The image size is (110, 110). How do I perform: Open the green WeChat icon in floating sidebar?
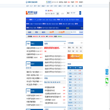(107, 81)
